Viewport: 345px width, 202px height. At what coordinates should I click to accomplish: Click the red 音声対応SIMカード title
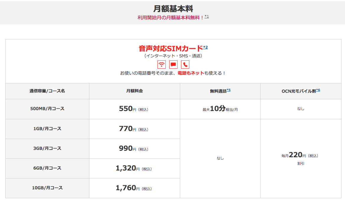pos(171,48)
